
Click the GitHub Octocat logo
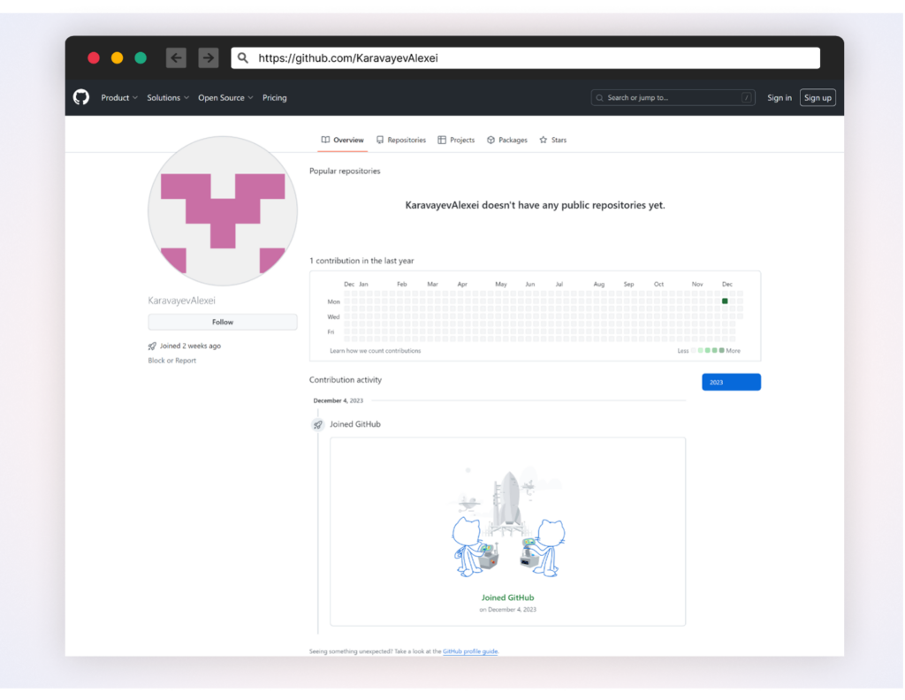click(81, 97)
